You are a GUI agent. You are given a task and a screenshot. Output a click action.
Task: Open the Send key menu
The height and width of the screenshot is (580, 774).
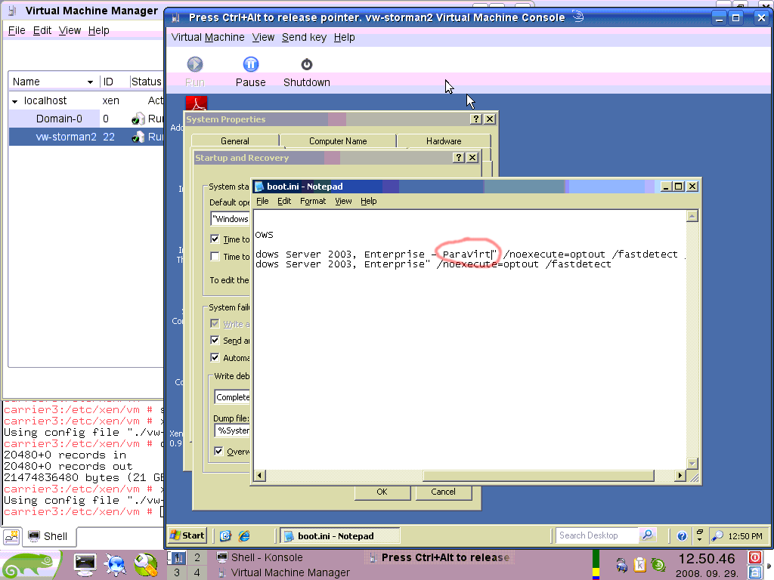pyautogui.click(x=304, y=37)
